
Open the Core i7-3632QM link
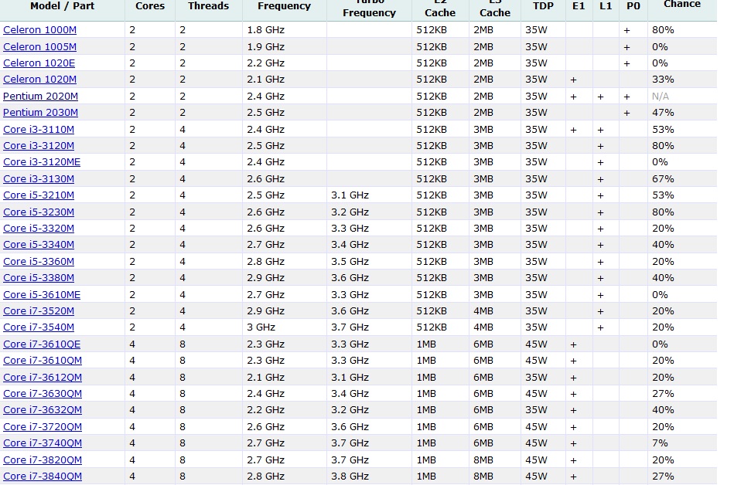43,410
